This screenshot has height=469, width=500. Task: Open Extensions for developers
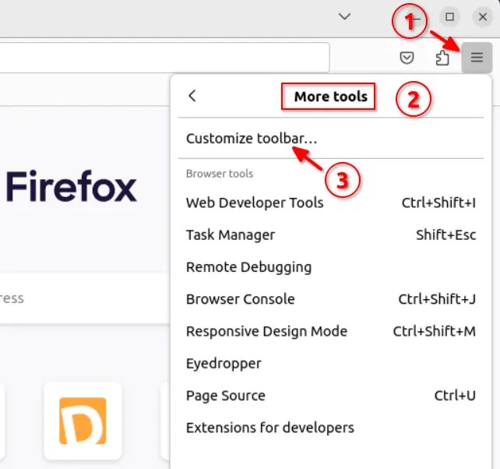pos(331,428)
